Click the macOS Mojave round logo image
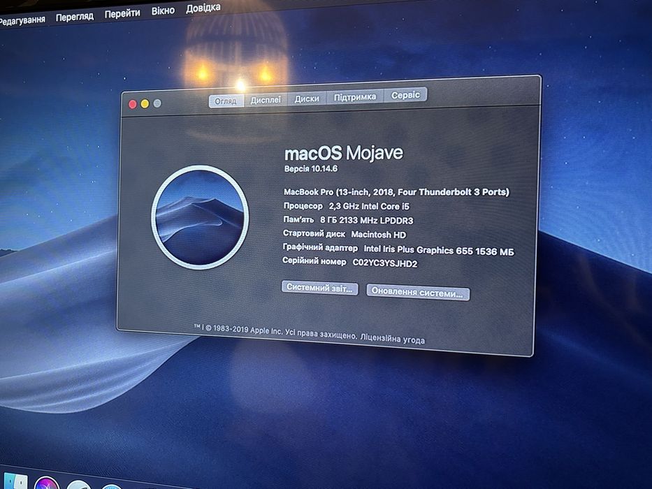The image size is (652, 489). click(x=200, y=217)
